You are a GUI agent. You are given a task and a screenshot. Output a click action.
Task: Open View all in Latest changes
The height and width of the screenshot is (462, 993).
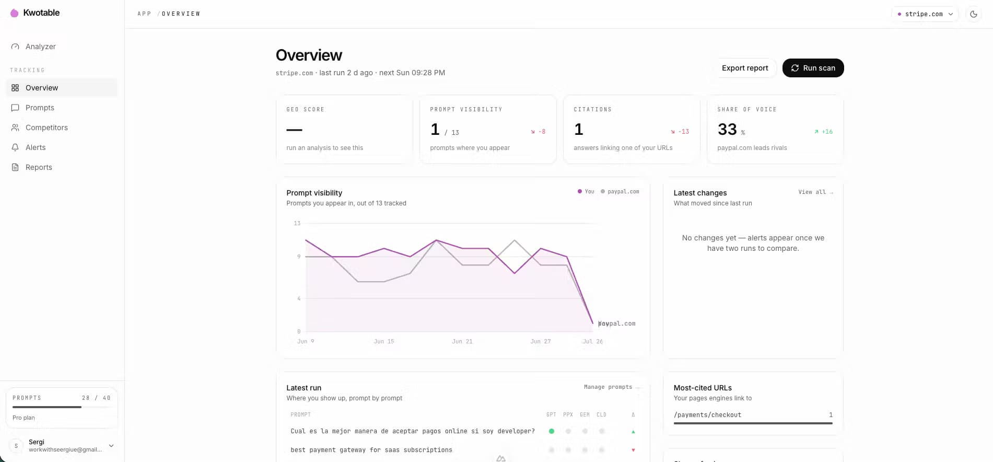[x=815, y=192]
